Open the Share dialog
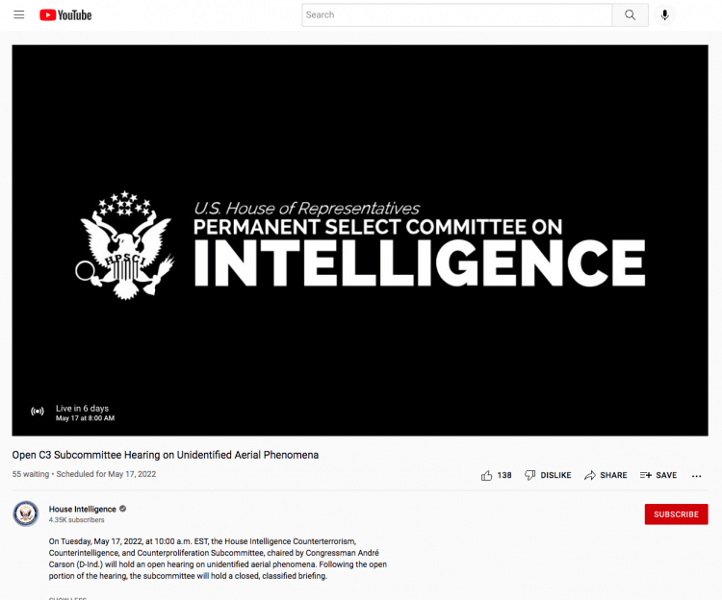 pos(606,475)
